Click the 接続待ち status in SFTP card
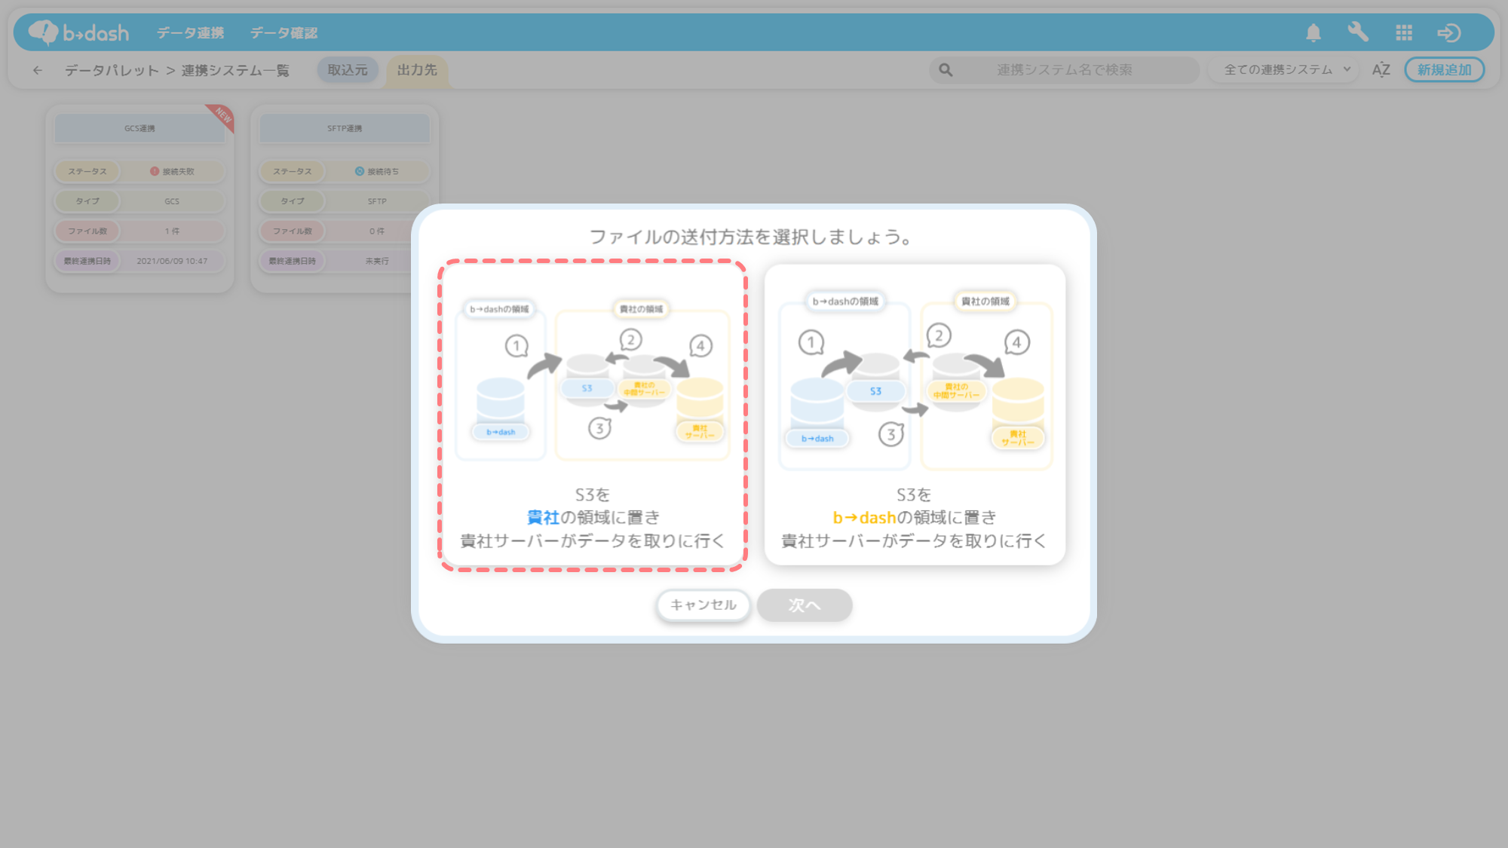The image size is (1508, 848). pyautogui.click(x=377, y=171)
